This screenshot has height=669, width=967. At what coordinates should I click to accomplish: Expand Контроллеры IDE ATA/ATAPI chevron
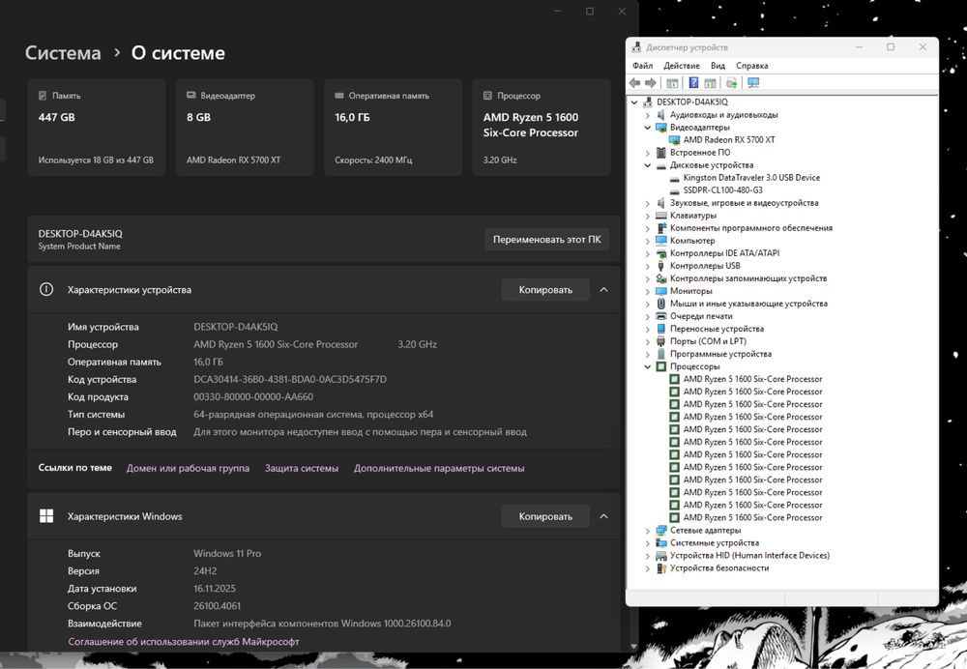tap(648, 253)
